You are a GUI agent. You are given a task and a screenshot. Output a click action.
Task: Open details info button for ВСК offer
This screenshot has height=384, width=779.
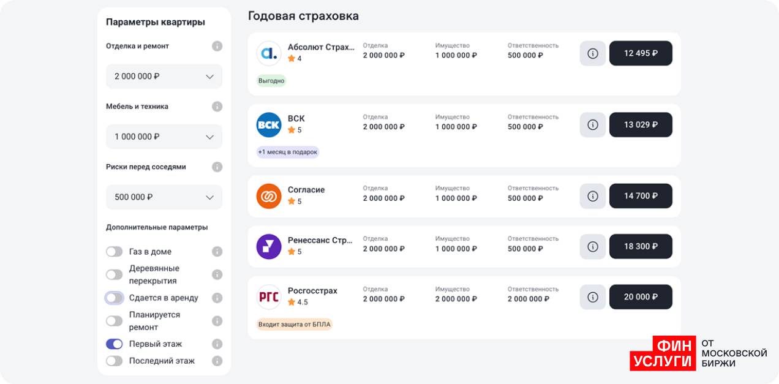pos(592,125)
